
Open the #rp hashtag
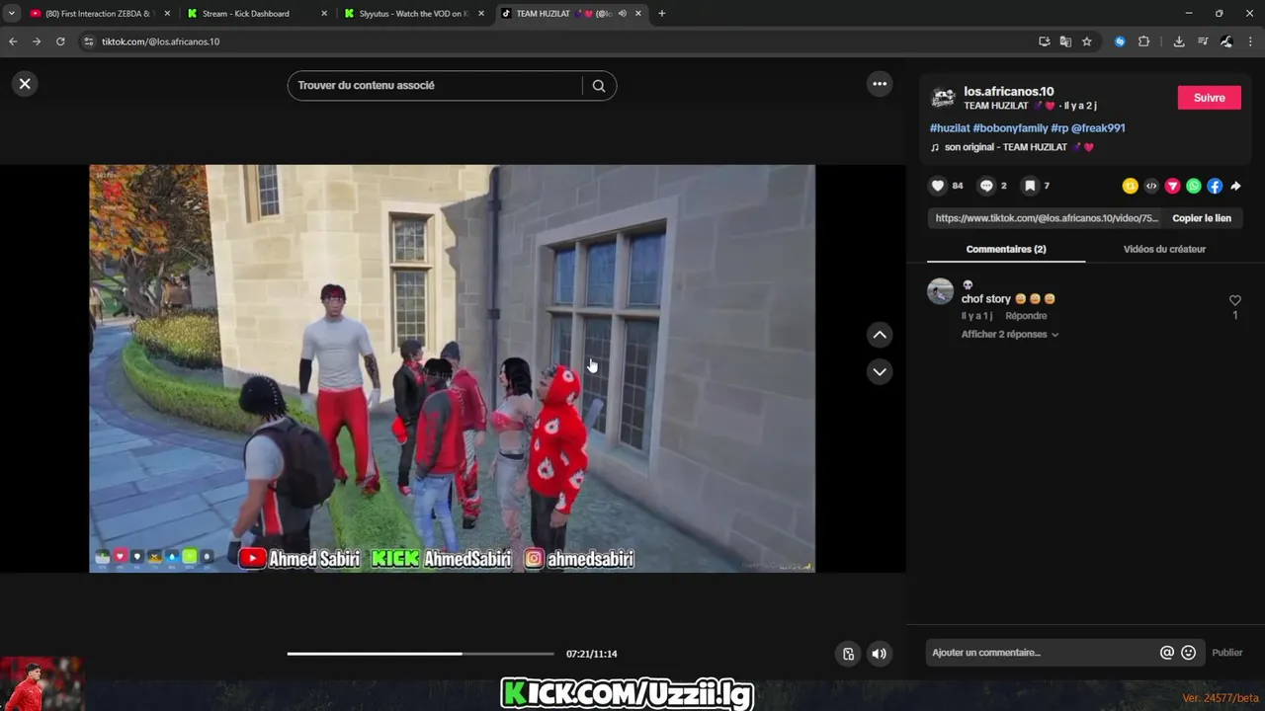[x=1059, y=128]
